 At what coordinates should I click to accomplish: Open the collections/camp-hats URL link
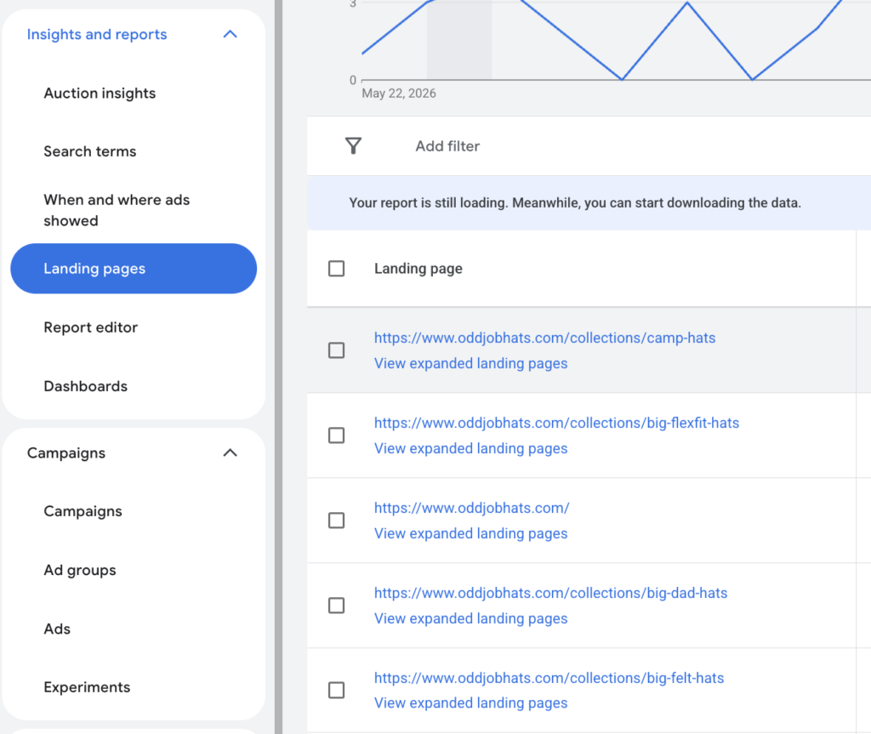coord(544,338)
